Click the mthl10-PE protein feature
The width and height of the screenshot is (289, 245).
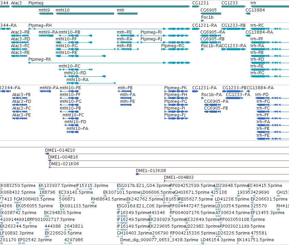69,91
